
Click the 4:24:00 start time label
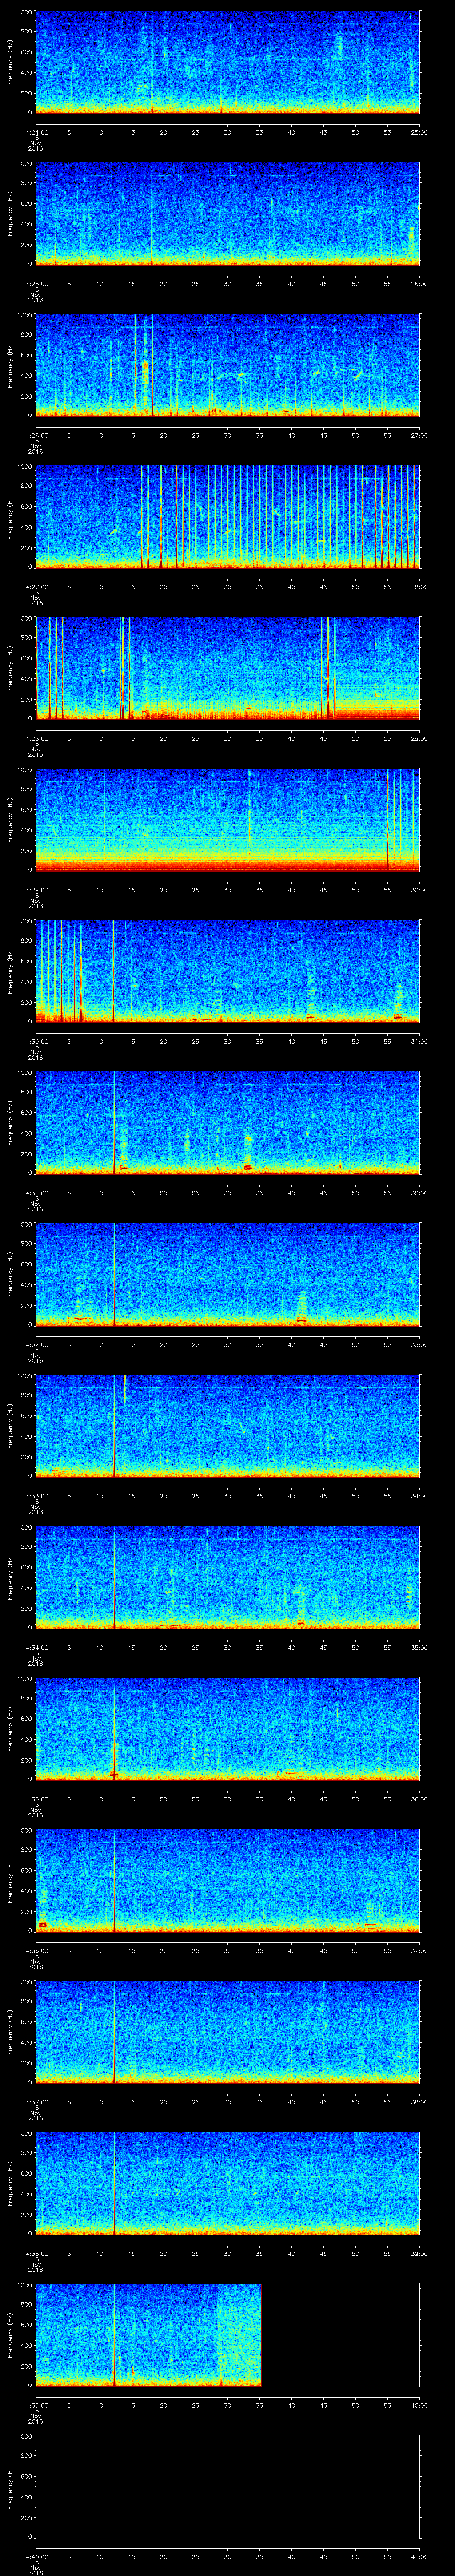36,132
